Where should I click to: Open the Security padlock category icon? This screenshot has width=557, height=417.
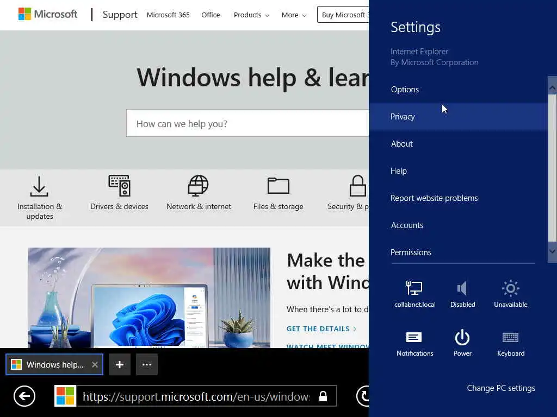click(x=357, y=186)
